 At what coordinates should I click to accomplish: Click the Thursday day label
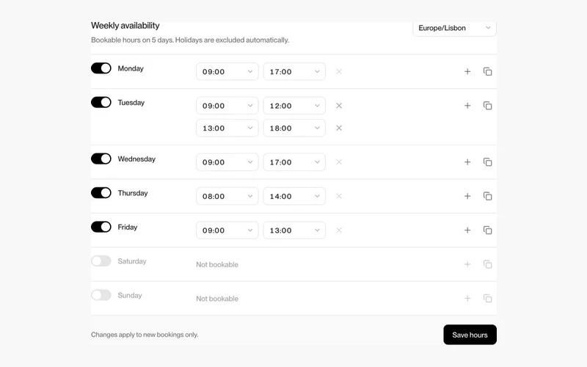(x=133, y=193)
